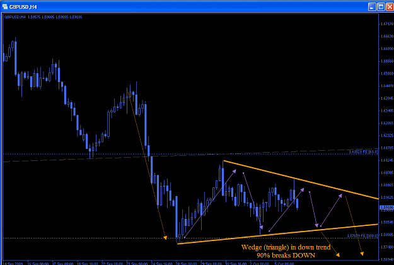This screenshot has width=394, height=265.
Task: Click the 1.67170 price scale label
Action: [387, 24]
